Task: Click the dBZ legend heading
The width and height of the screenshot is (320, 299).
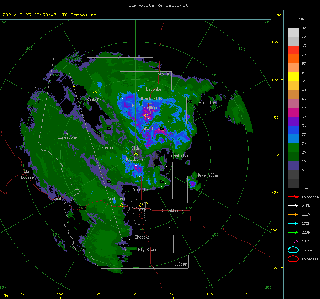Action: (x=302, y=19)
